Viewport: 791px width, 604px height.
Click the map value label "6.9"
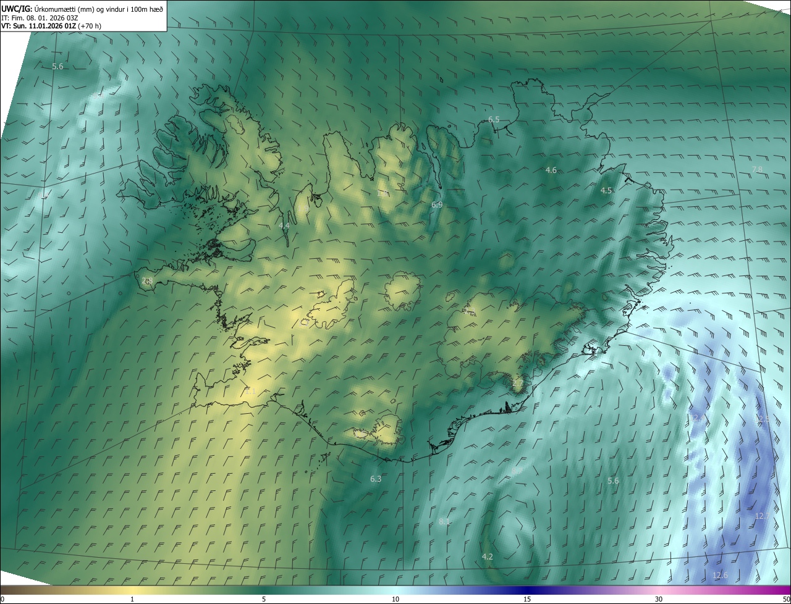point(437,204)
